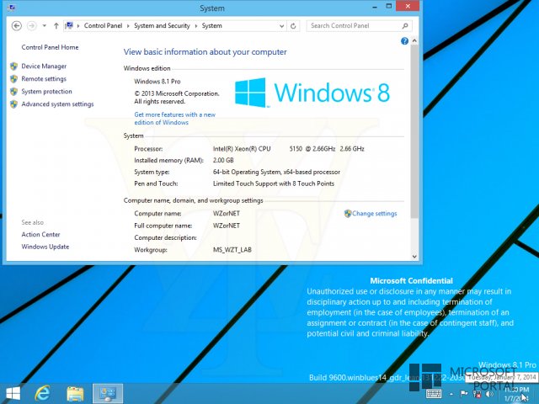The width and height of the screenshot is (539, 404).
Task: Click the MS_WZT_LAB workgroup value
Action: coord(232,250)
